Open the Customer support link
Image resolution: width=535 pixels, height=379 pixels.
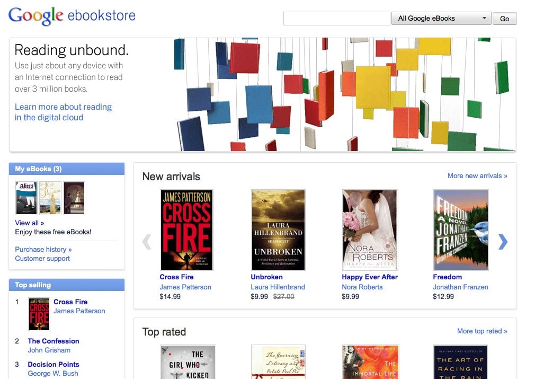[42, 259]
